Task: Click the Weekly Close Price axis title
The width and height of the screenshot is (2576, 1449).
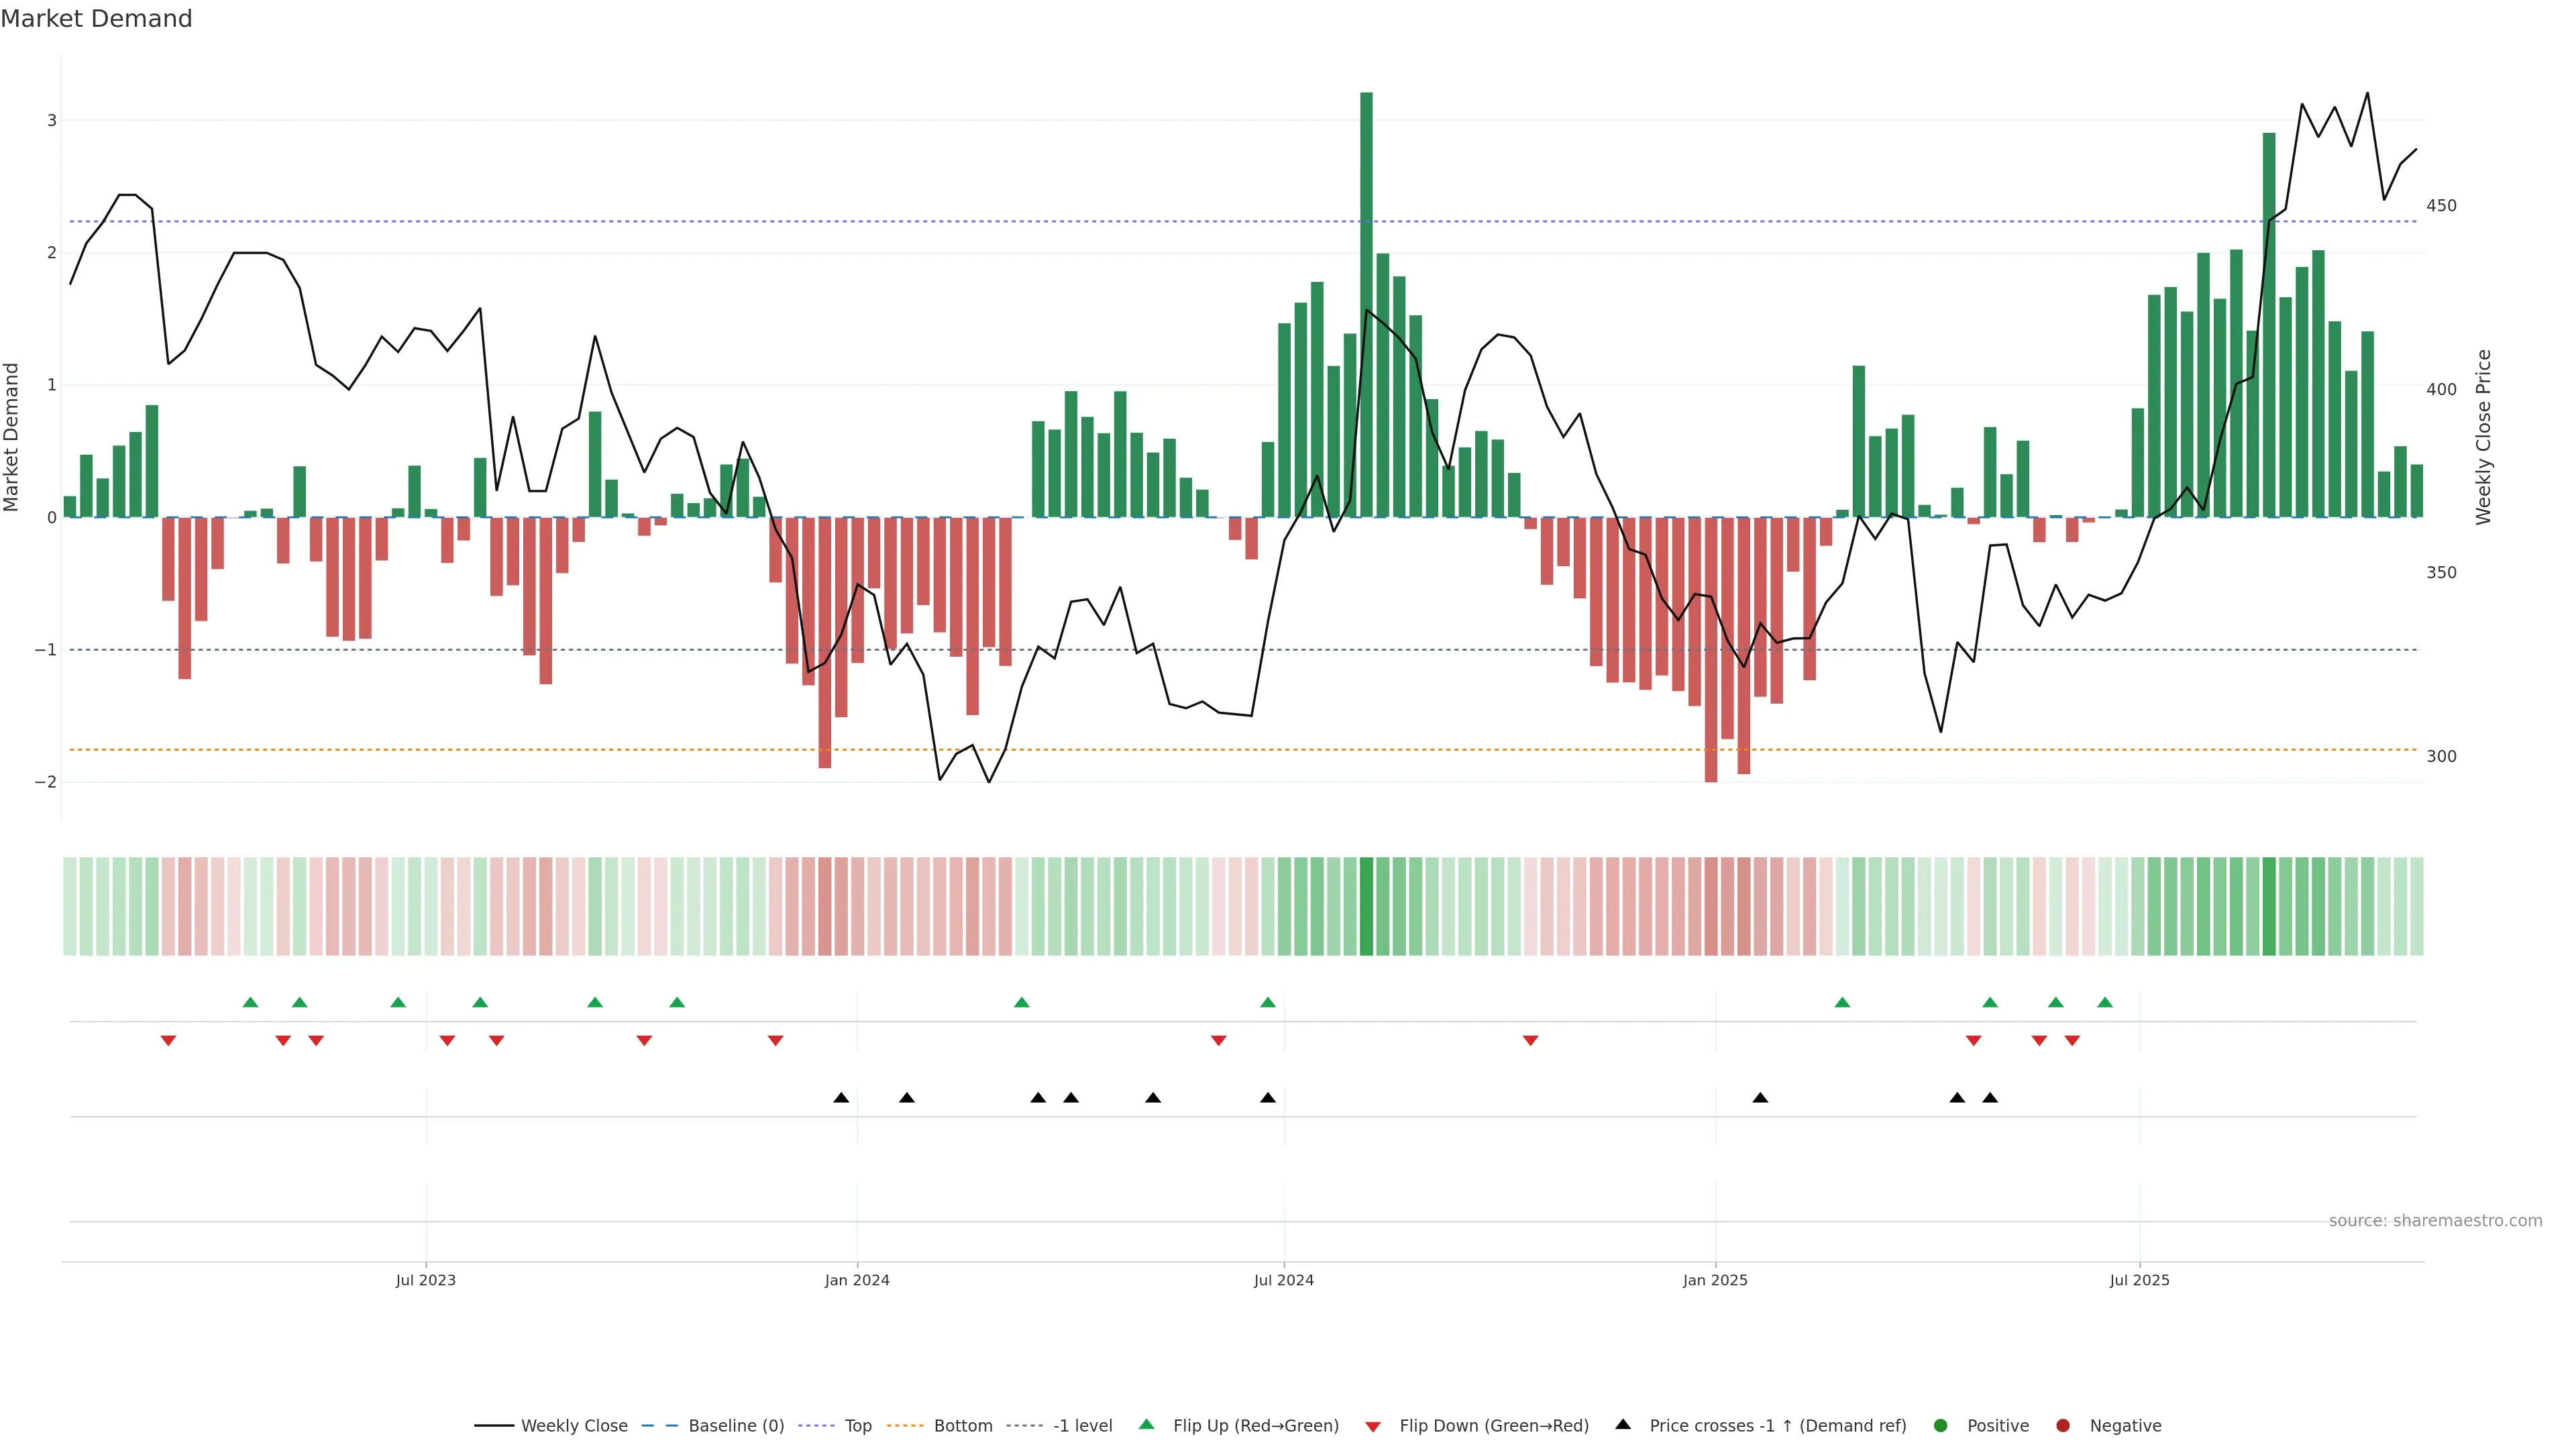Action: 2484,437
